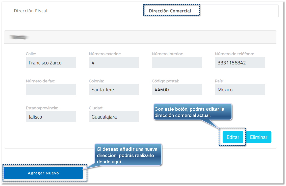This screenshot has height=186, width=286.
Task: Focus the Colonia field showing Santa Tere
Action: click(114, 90)
